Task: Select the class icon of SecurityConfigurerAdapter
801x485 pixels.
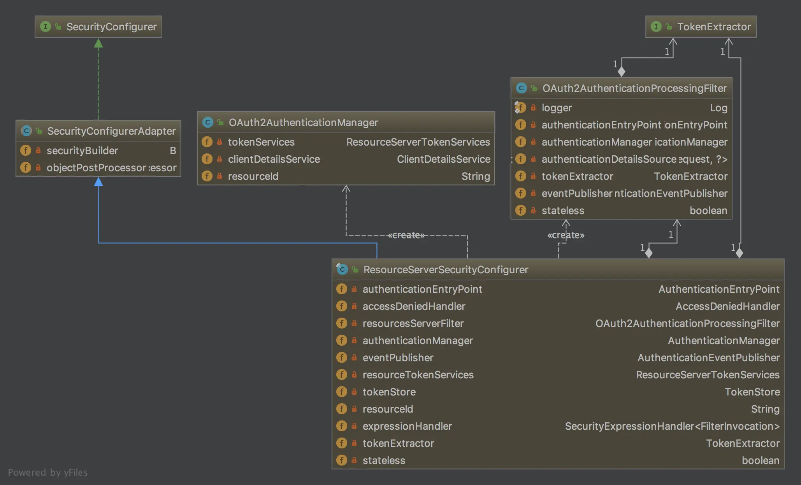Action: pyautogui.click(x=26, y=131)
